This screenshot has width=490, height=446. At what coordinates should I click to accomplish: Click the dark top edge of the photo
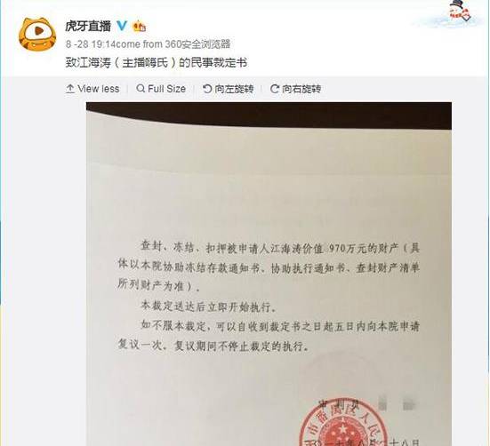(269, 114)
